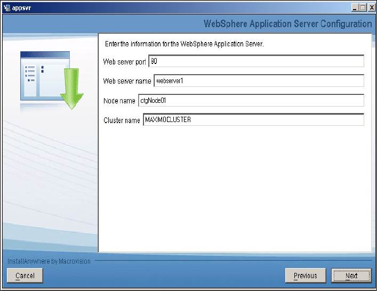Click the 'Web server port' label

[124, 62]
